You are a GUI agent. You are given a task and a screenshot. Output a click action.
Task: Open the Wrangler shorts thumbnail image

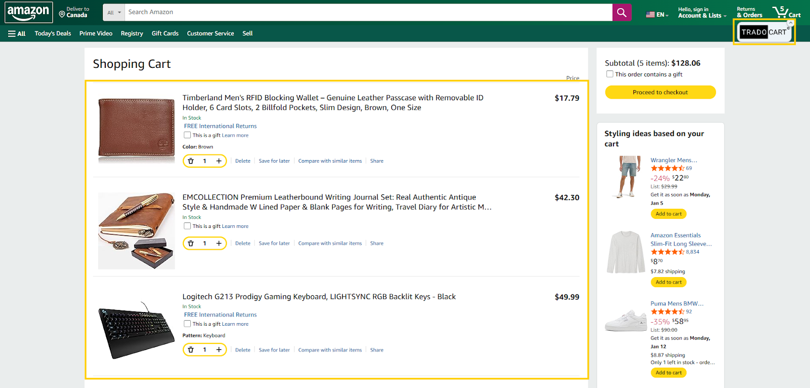pos(627,177)
